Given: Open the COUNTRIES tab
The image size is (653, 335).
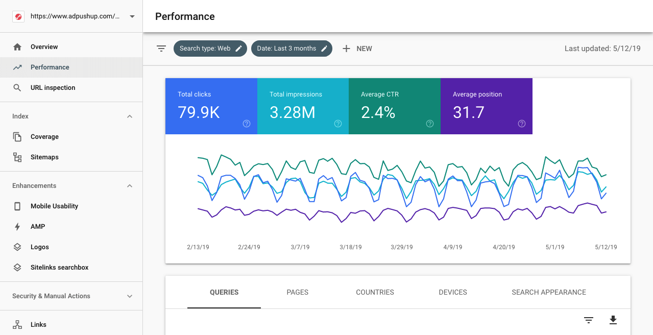Looking at the screenshot, I should [x=375, y=292].
